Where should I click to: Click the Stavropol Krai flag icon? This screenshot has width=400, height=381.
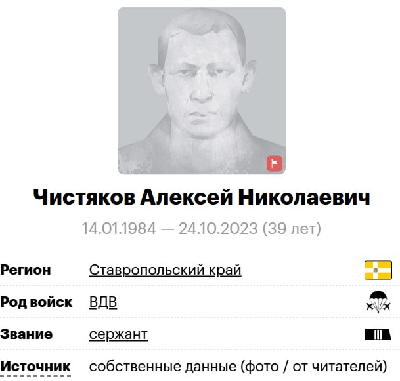pyautogui.click(x=378, y=270)
